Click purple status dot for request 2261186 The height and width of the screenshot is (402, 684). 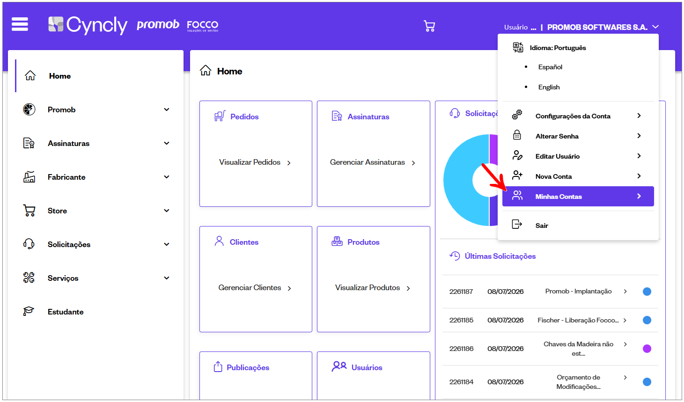[647, 349]
